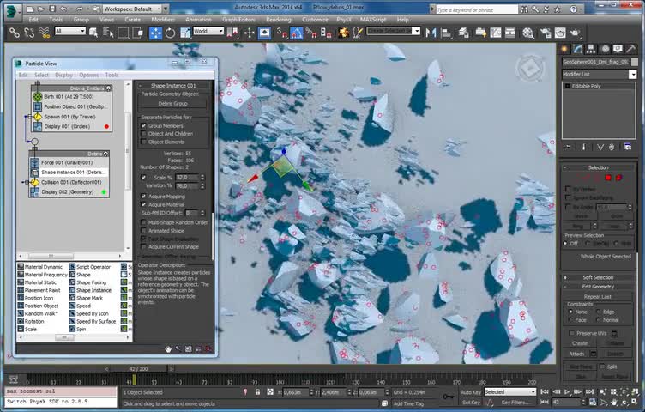Screen dimensions: 645x412
Task: Open the Modifiers menu
Action: [163, 20]
